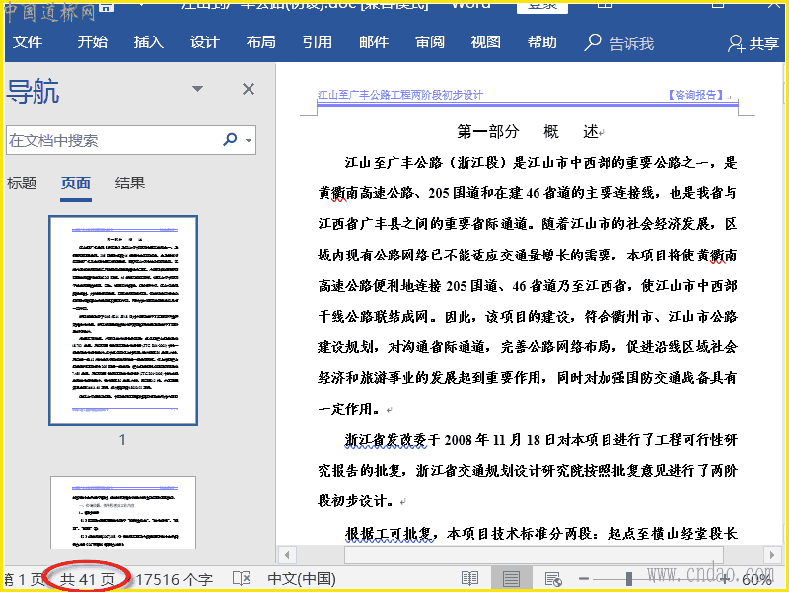Screen dimensions: 789x592
Task: Click the 中文(中国) language indicator
Action: pyautogui.click(x=302, y=579)
